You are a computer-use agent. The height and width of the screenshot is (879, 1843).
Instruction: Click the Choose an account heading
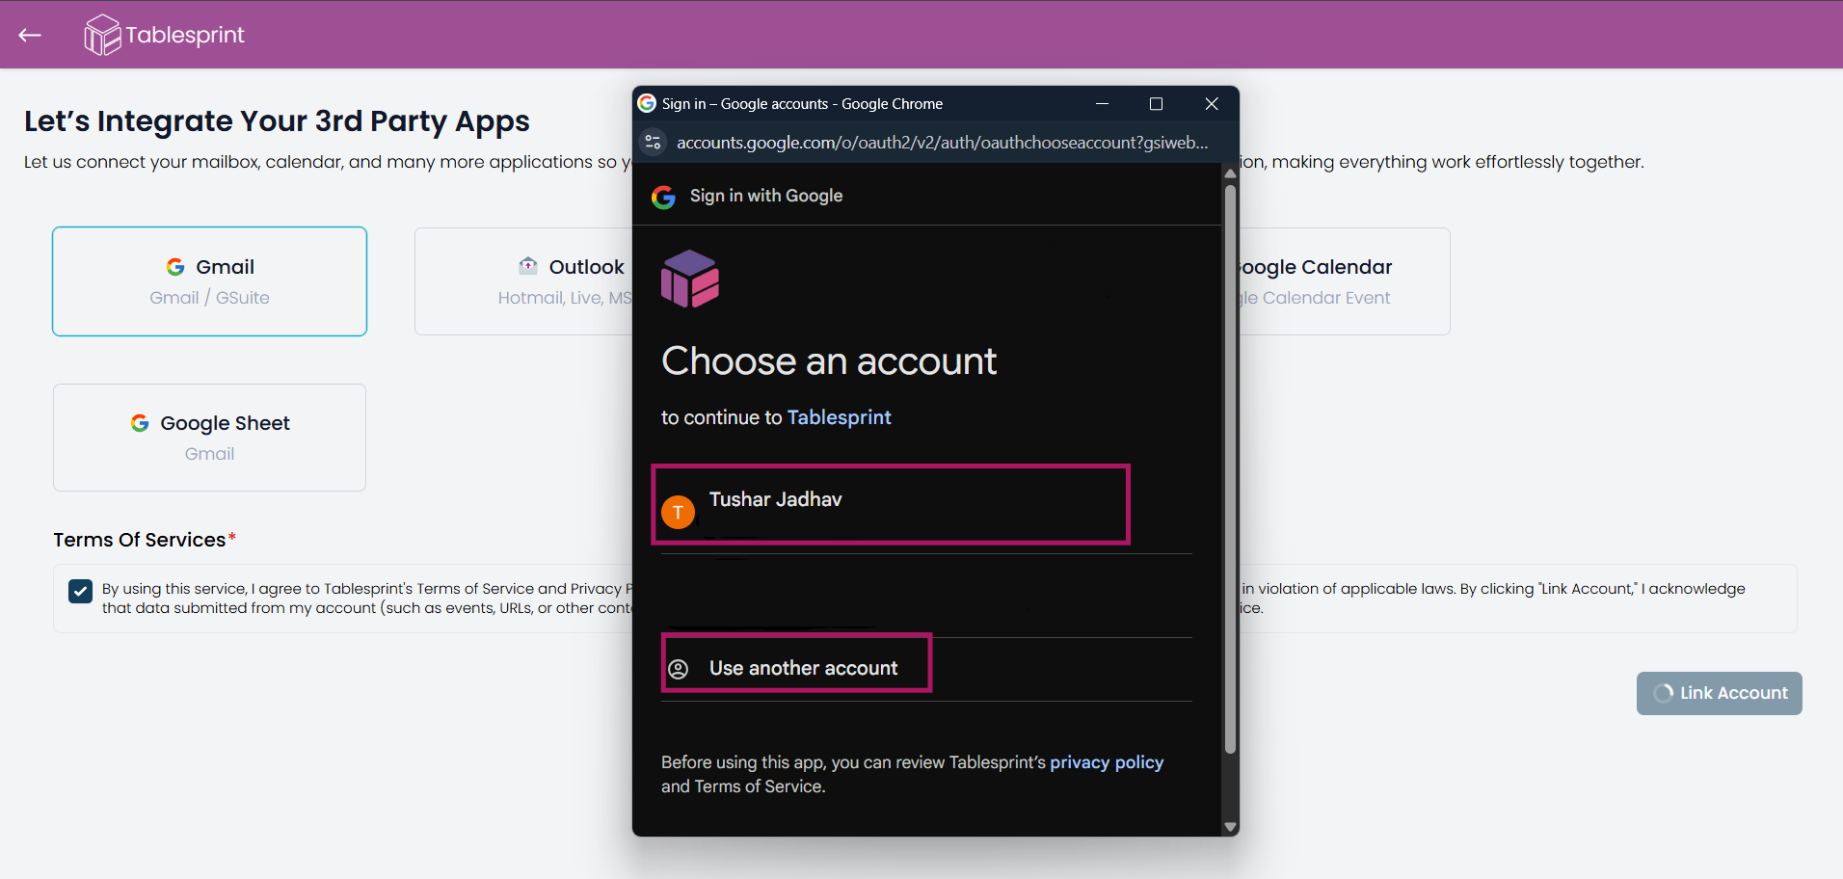click(829, 361)
